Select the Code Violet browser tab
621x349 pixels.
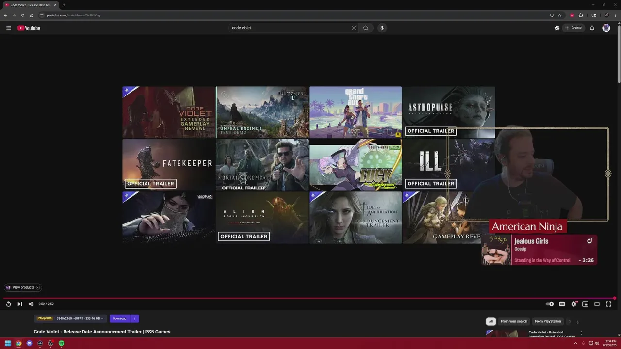coord(30,5)
